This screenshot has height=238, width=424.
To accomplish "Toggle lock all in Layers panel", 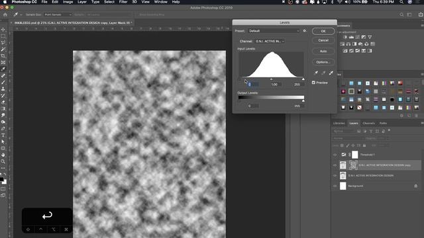I will tap(364, 145).
